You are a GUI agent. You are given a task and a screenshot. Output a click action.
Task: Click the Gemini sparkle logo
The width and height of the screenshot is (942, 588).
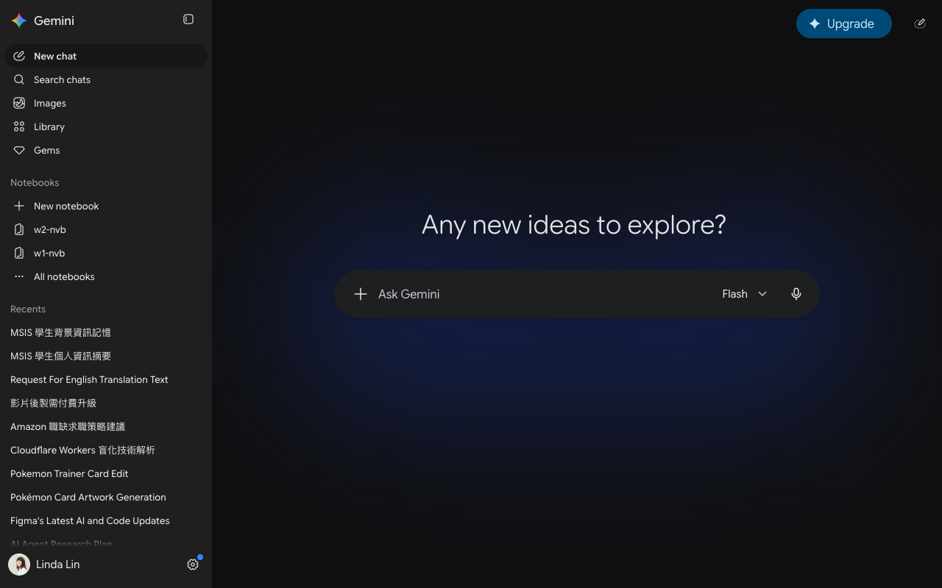point(19,21)
